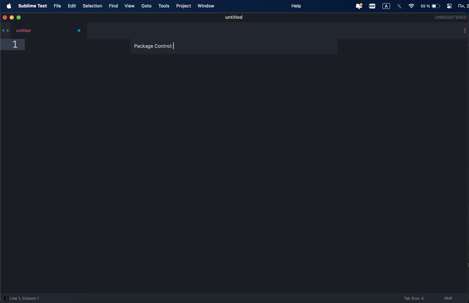
Task: Open the Window menu
Action: (206, 6)
